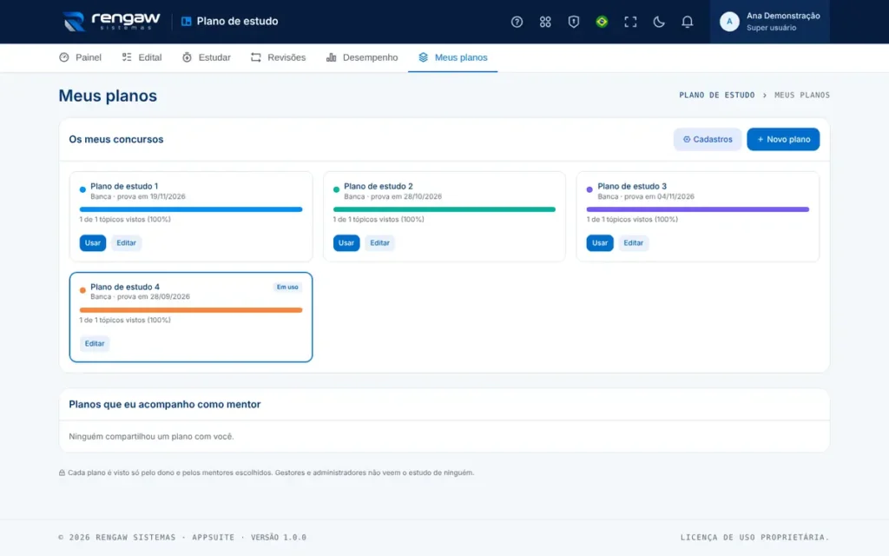Viewport: 889px width, 556px height.
Task: Open the apps grid icon
Action: pos(545,22)
